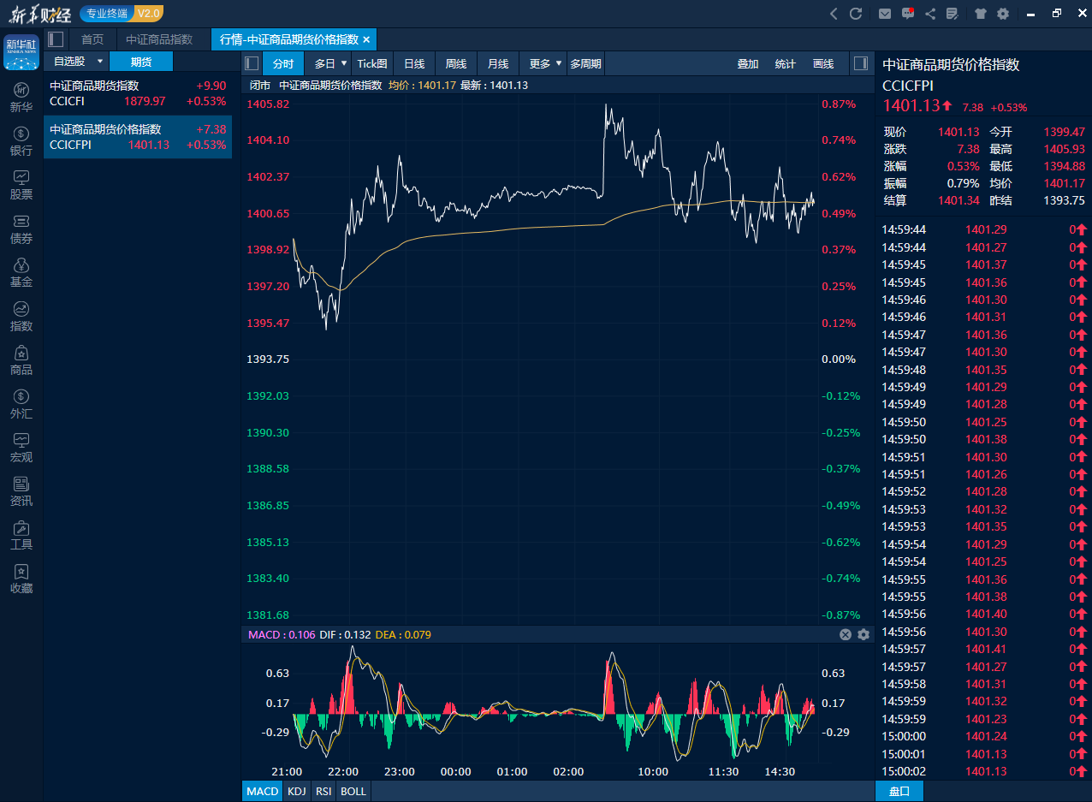Click the 叠加 overlay button
1092x802 pixels.
748,63
